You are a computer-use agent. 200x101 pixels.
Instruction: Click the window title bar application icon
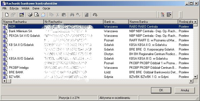4,3
